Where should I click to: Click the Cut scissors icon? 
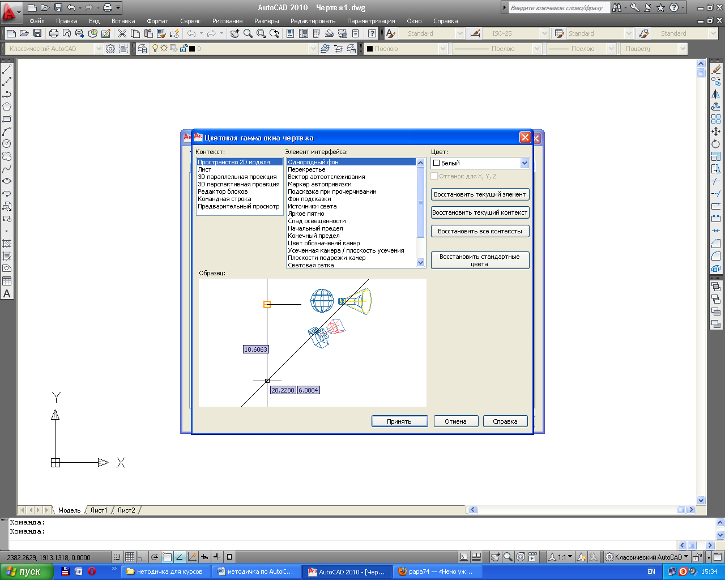click(122, 33)
